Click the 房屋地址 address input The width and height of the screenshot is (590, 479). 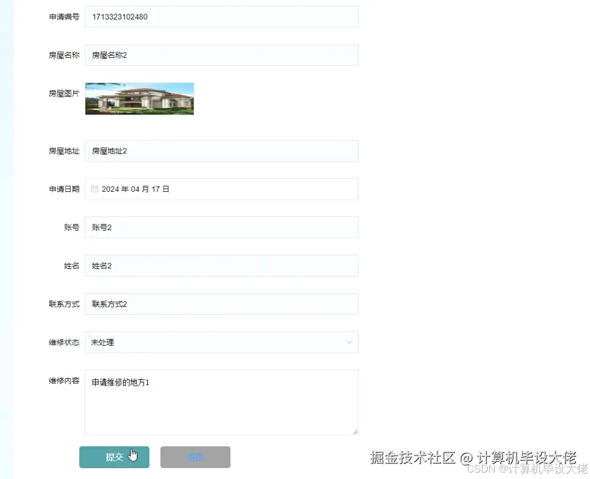coord(222,151)
